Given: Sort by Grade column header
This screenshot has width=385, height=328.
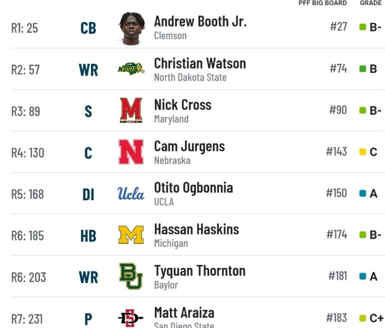Looking at the screenshot, I should (370, 3).
